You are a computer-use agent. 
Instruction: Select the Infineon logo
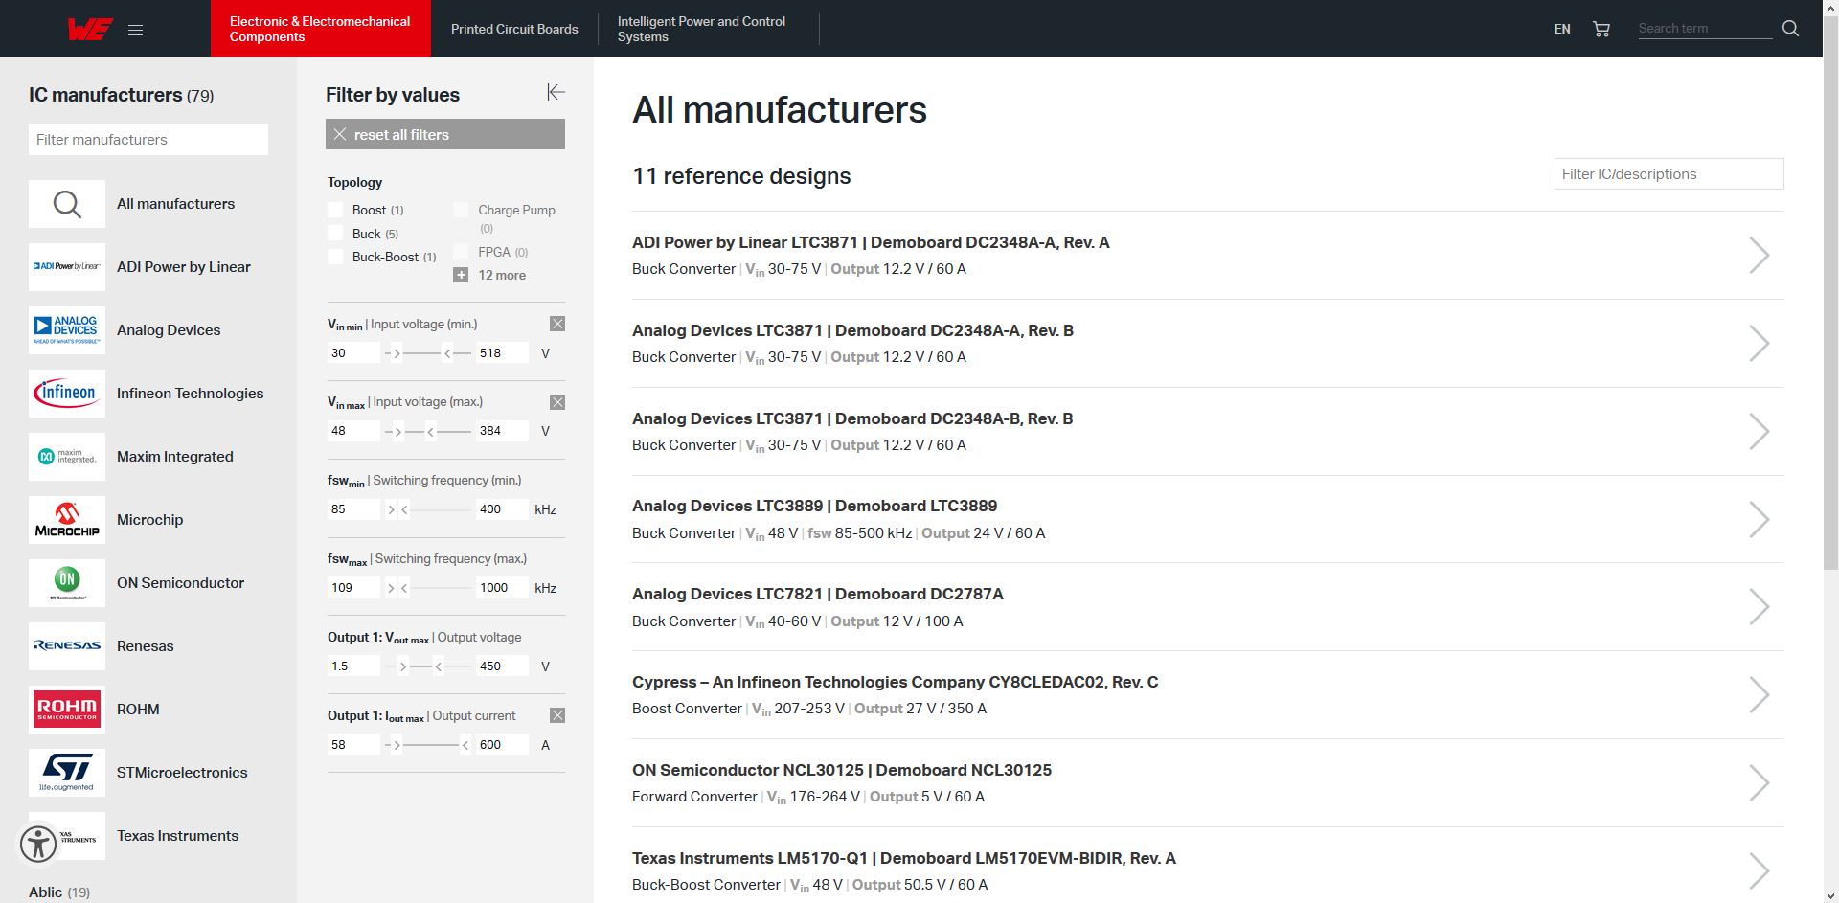click(67, 394)
